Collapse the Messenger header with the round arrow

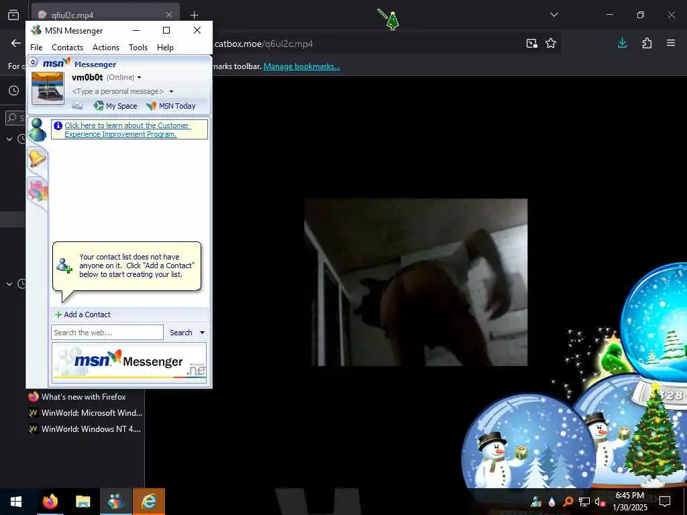click(34, 62)
